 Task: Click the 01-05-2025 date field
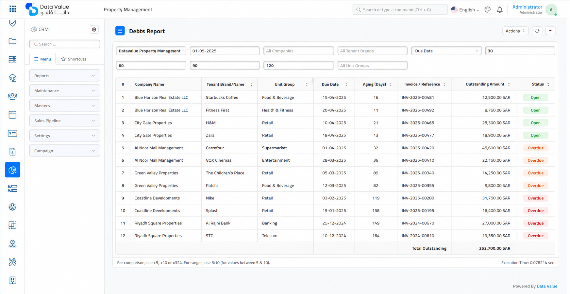(x=225, y=51)
